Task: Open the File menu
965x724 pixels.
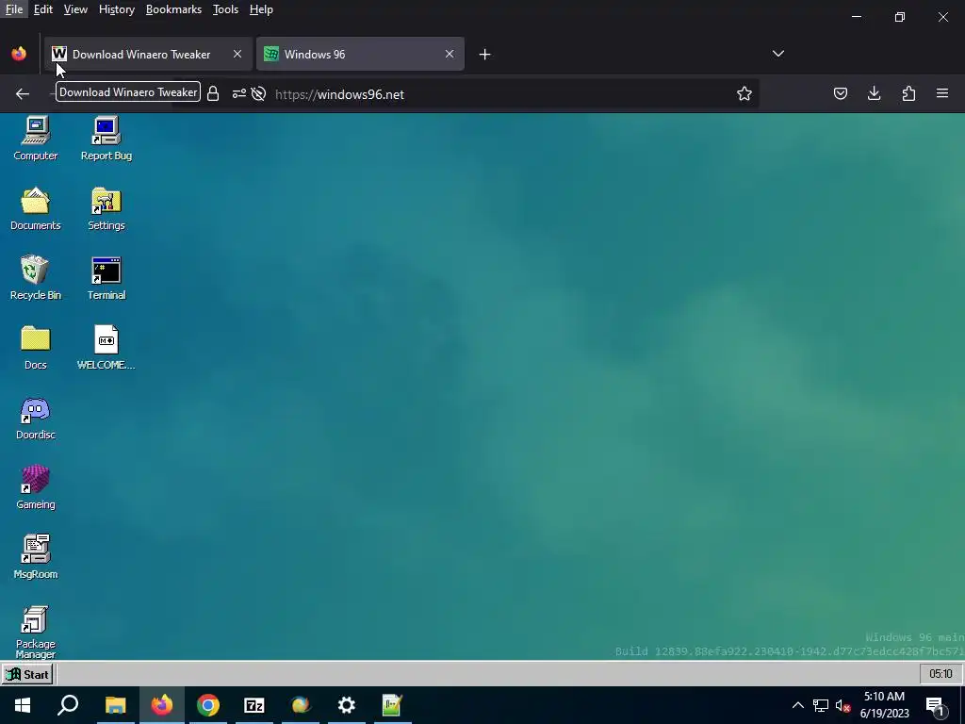Action: [13, 9]
